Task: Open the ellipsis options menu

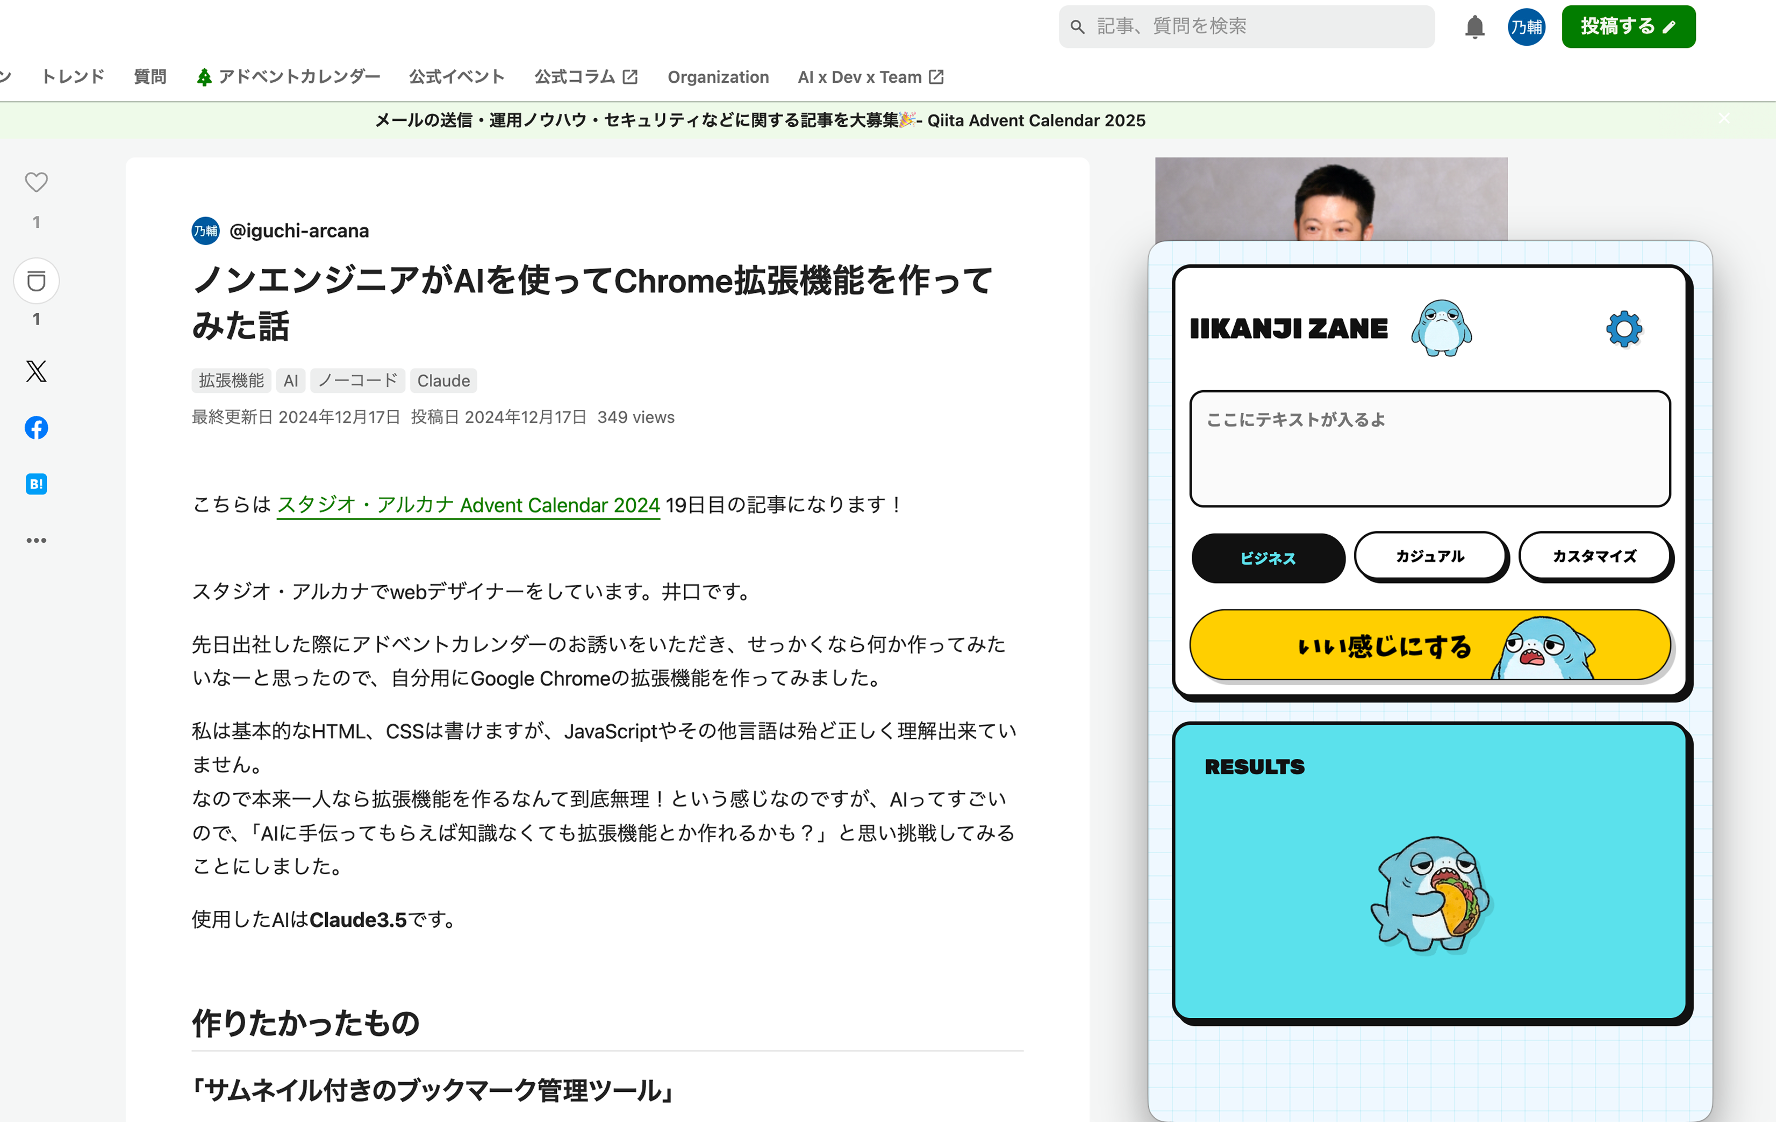Action: click(35, 540)
